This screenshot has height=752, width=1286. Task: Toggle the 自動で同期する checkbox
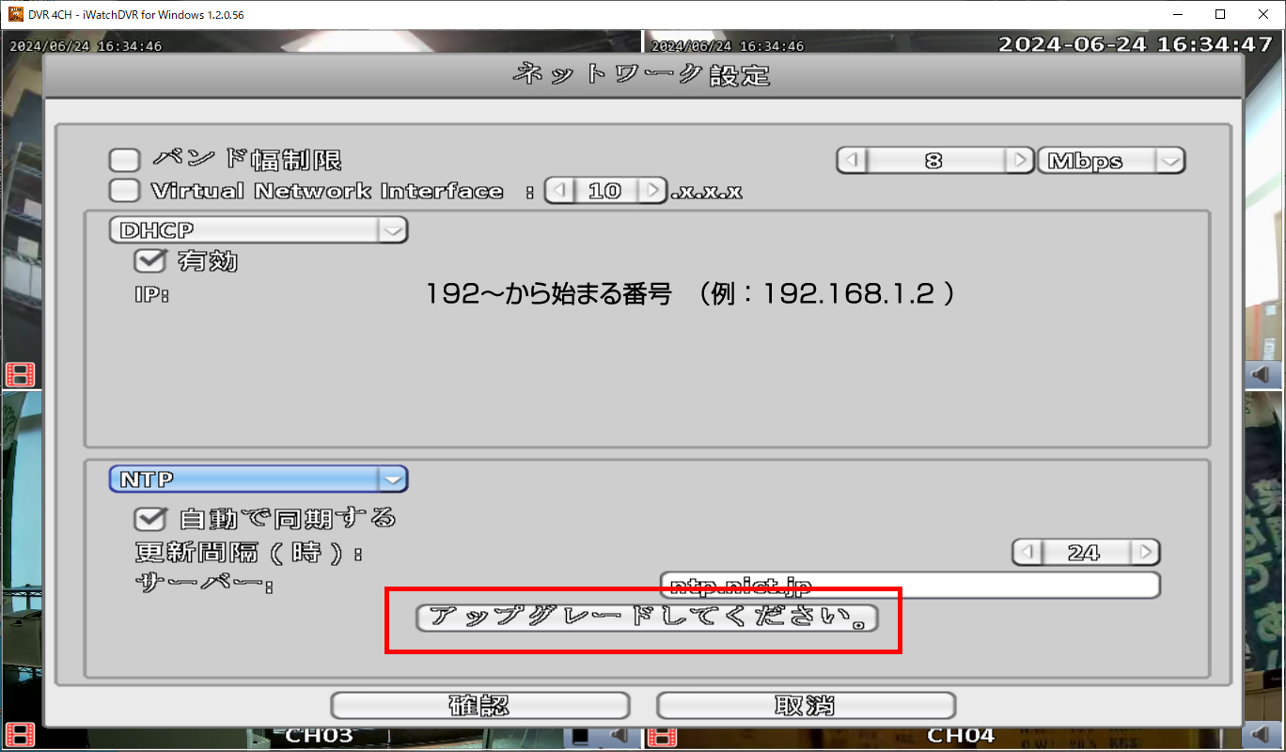[x=150, y=518]
